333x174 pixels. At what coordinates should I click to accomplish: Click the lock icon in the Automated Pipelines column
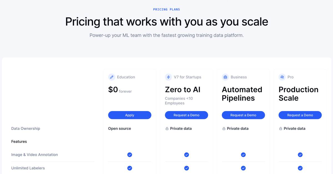[x=224, y=128]
